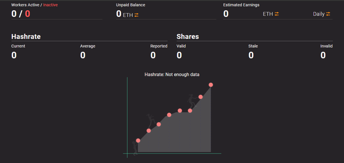Switch the Unpaid Balance ETH currency swap icon
344x163 pixels.
click(x=137, y=15)
